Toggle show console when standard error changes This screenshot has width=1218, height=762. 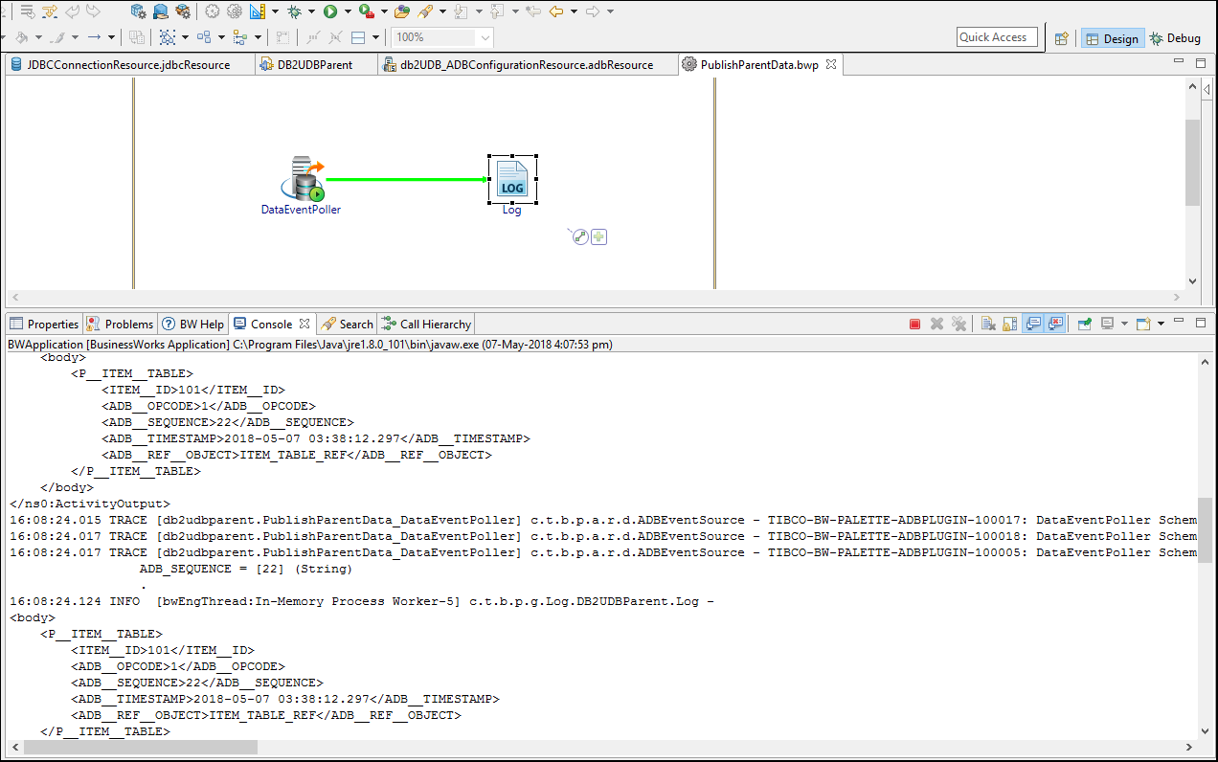pyautogui.click(x=1055, y=325)
